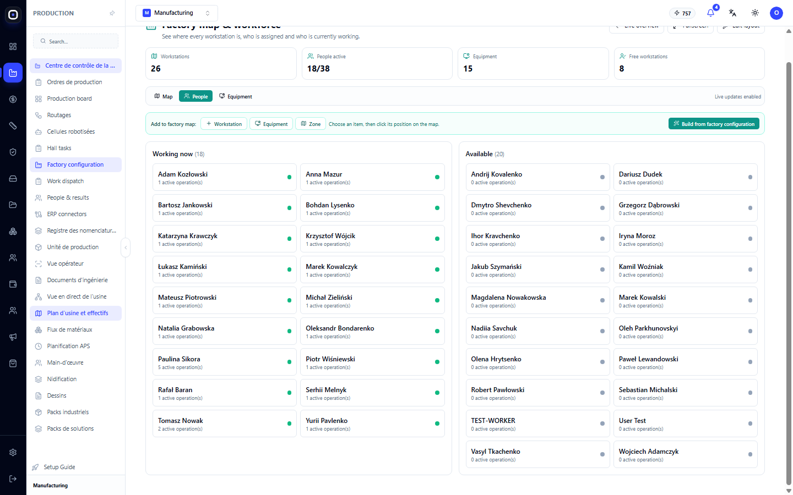Image resolution: width=793 pixels, height=495 pixels.
Task: Open the language translation icon
Action: click(x=732, y=13)
